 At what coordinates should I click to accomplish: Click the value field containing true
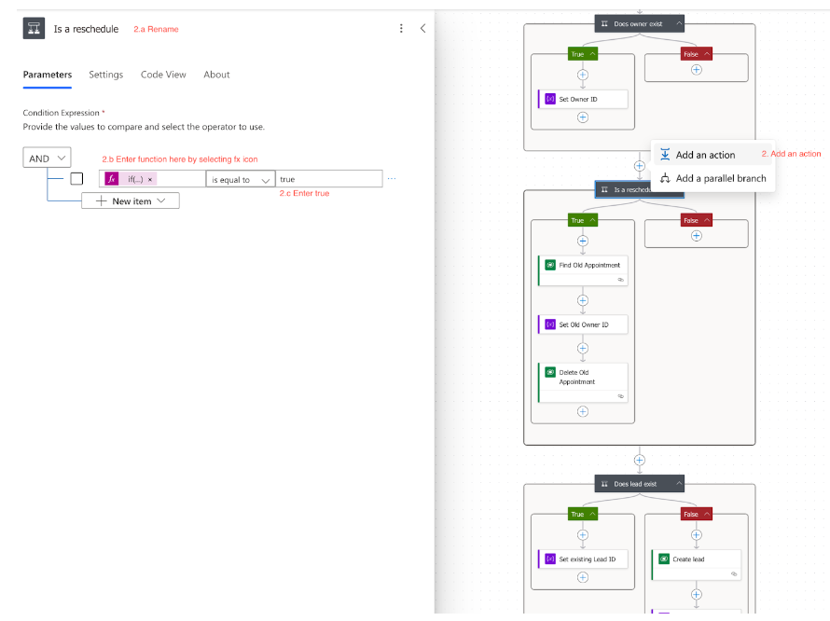[328, 179]
